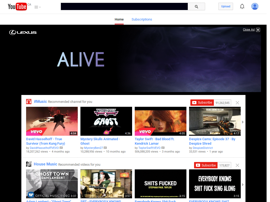Screen dimensions: 270x202
Task: Dismiss the House Music recommendation shelf
Action: [237, 165]
